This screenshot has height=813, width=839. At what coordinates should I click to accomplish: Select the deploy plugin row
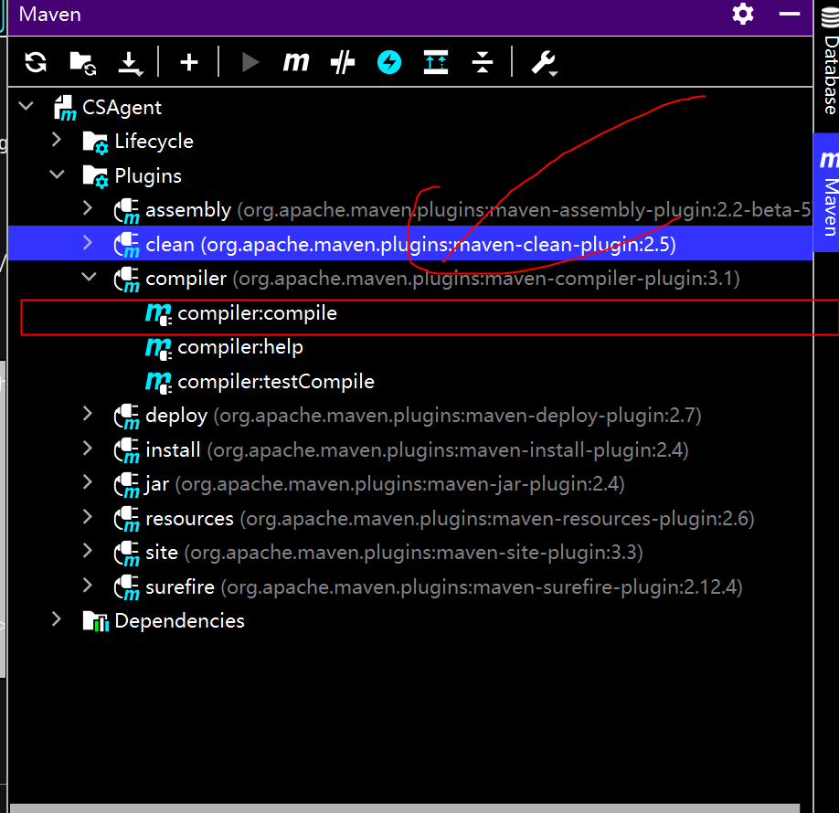click(x=410, y=417)
